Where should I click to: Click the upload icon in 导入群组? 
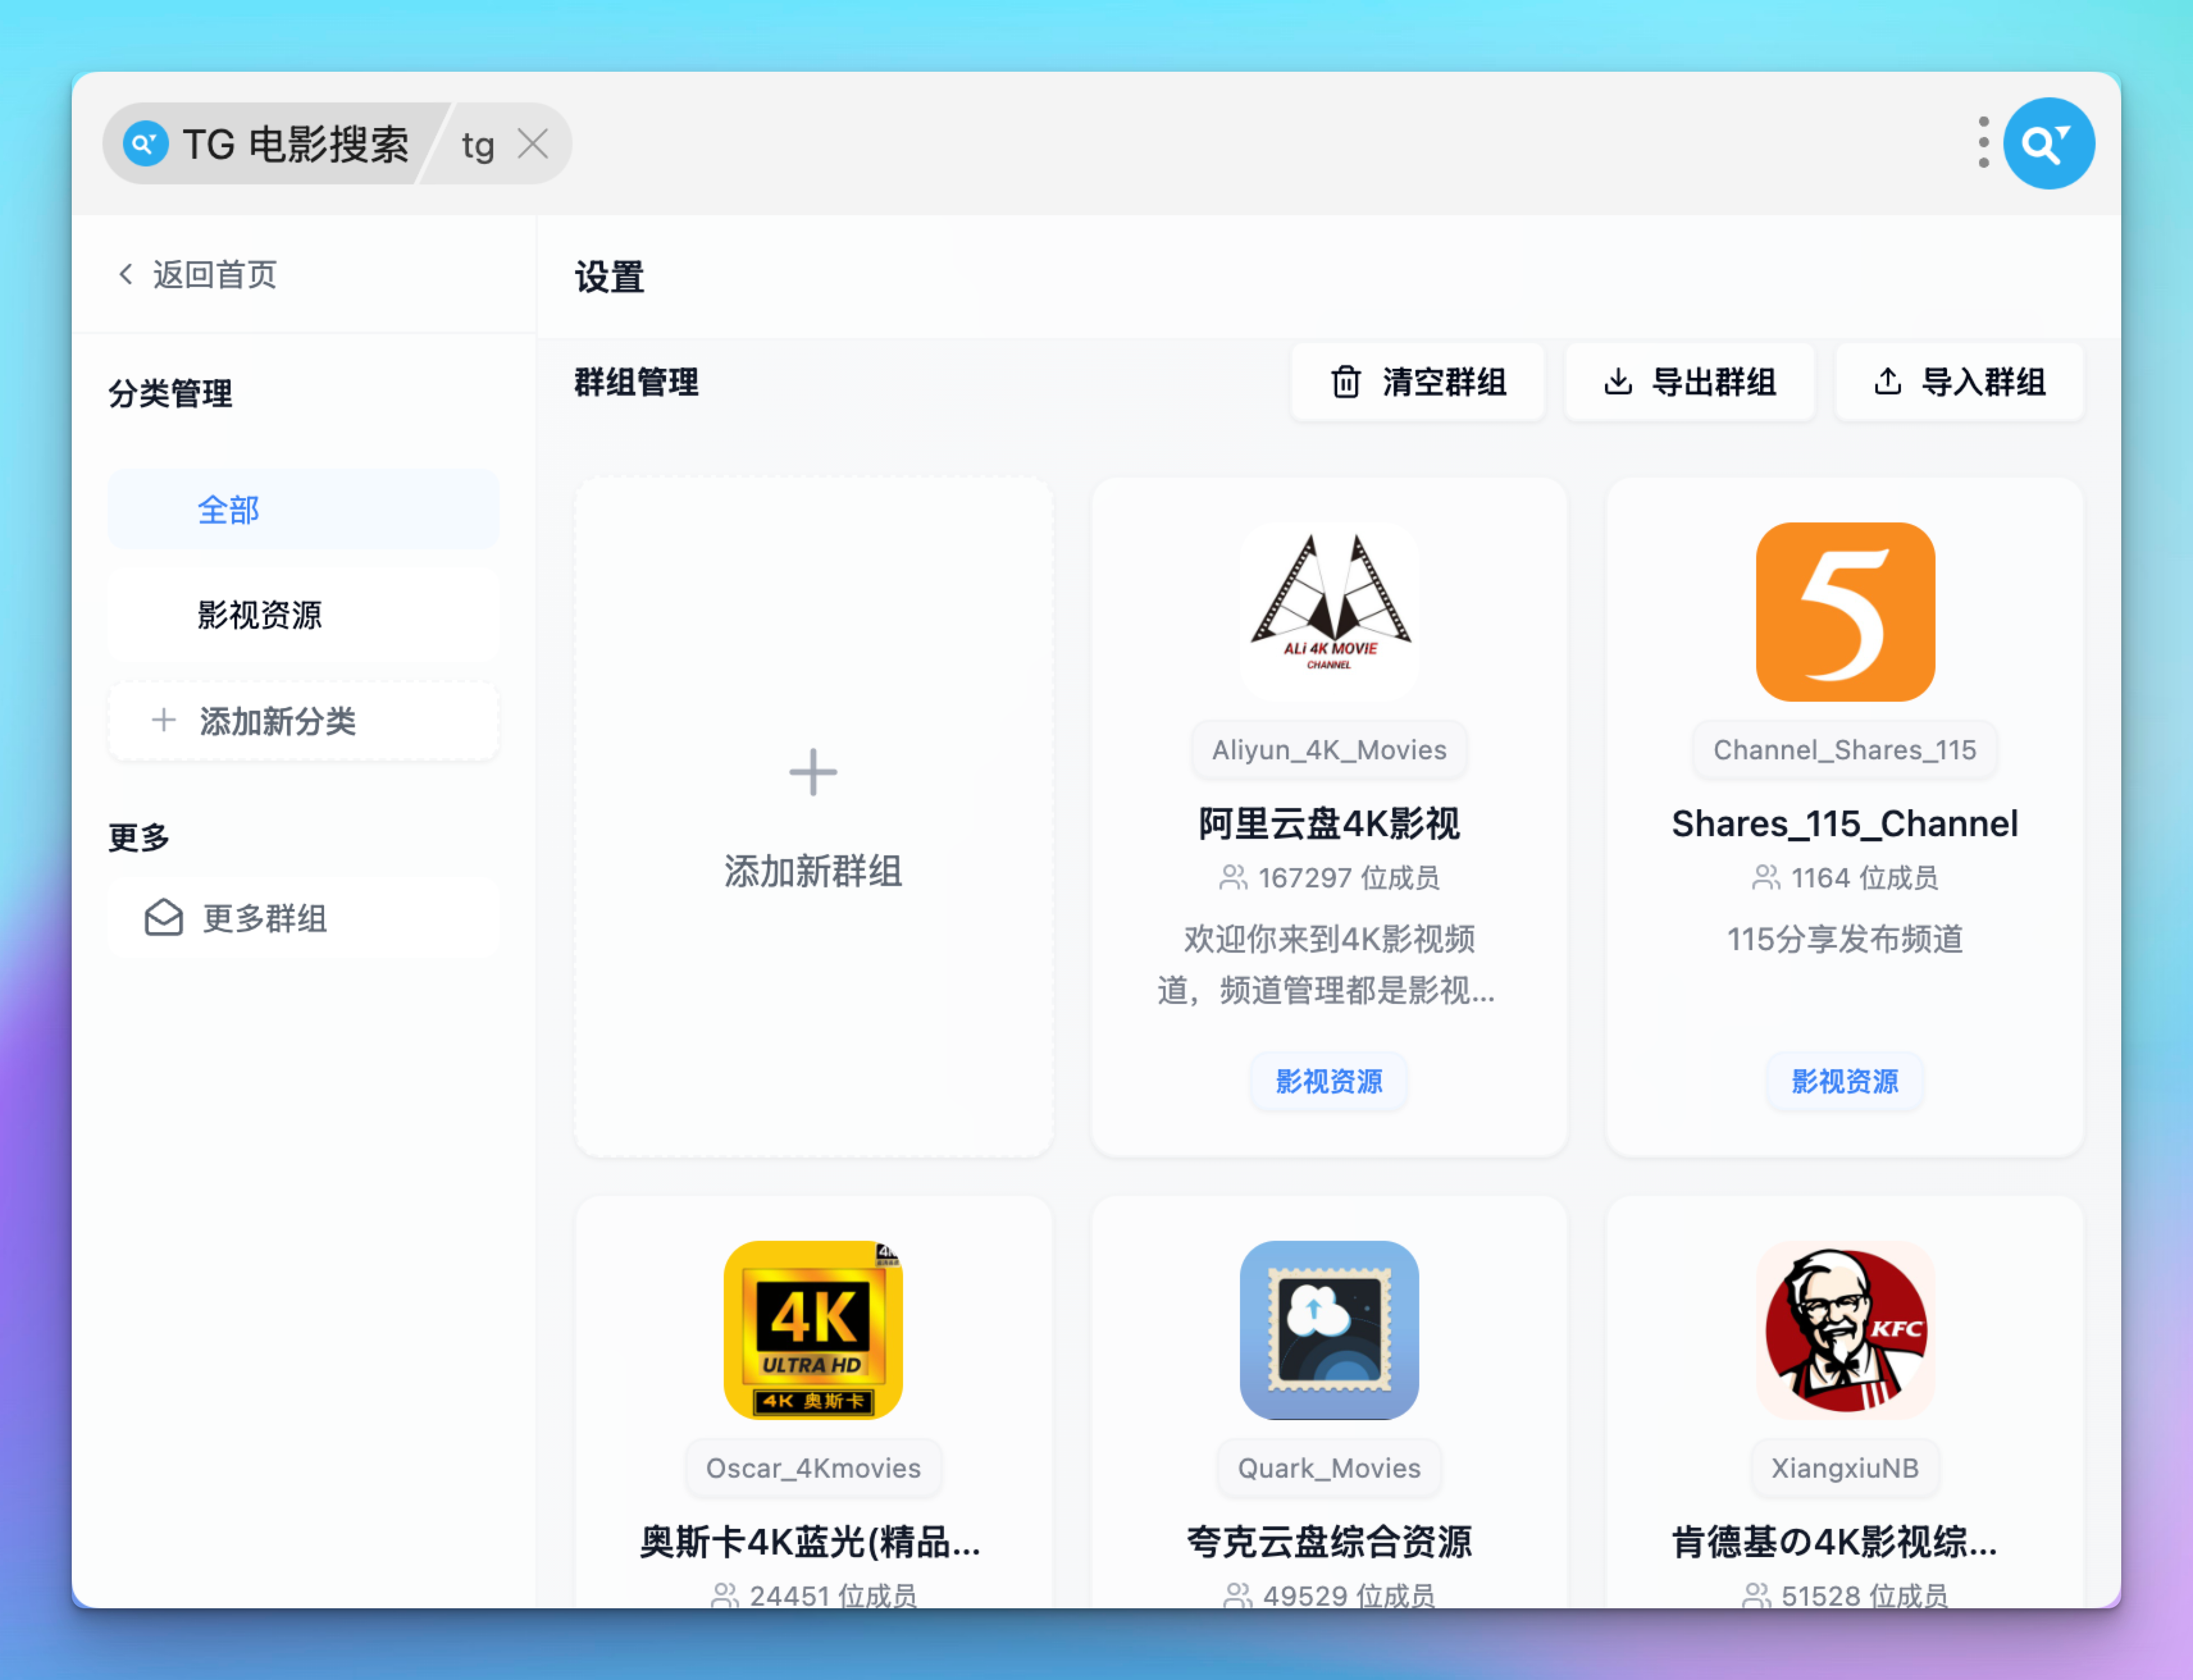tap(1887, 381)
